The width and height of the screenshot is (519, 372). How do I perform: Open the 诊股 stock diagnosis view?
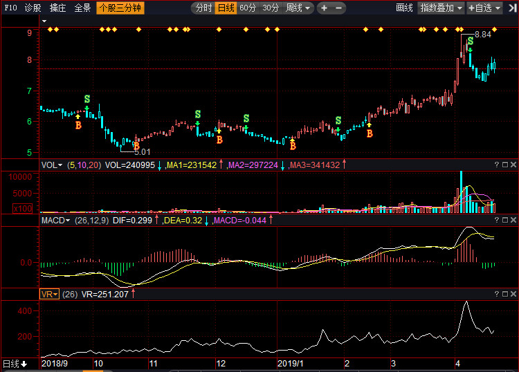pos(33,8)
